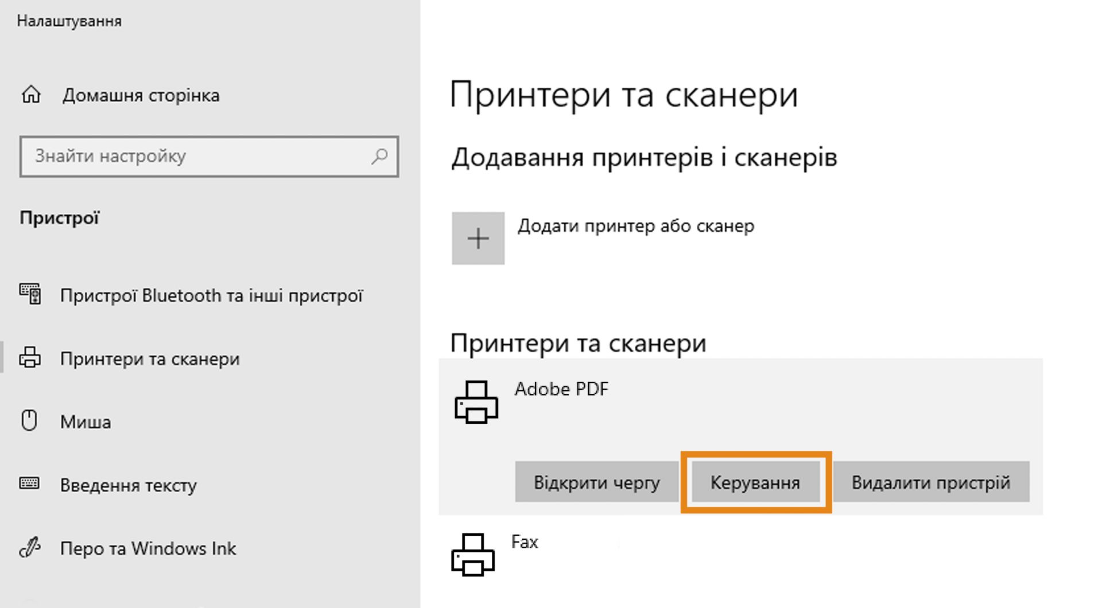Image resolution: width=1102 pixels, height=608 pixels.
Task: Click the Bluetooth devices icon in sidebar
Action: (x=30, y=295)
